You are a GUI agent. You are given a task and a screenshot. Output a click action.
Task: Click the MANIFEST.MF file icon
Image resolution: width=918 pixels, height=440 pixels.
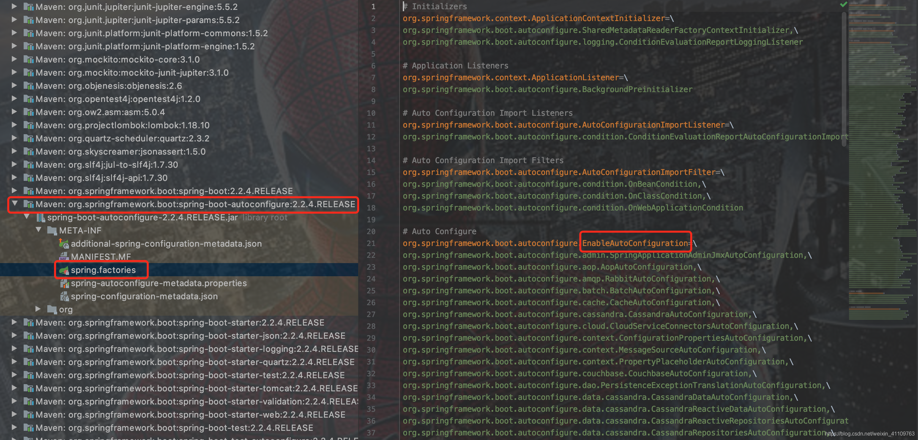(x=64, y=257)
